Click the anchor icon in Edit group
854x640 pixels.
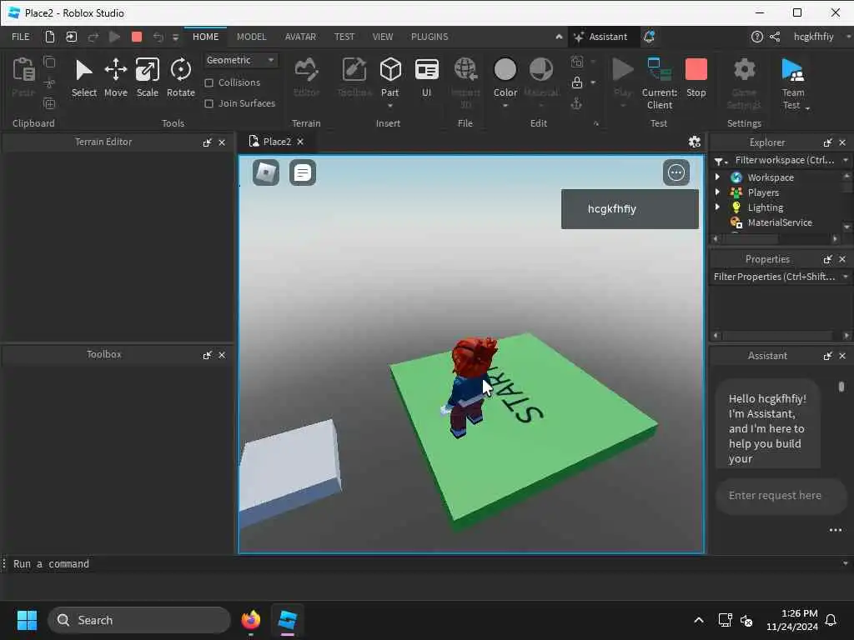pos(576,103)
